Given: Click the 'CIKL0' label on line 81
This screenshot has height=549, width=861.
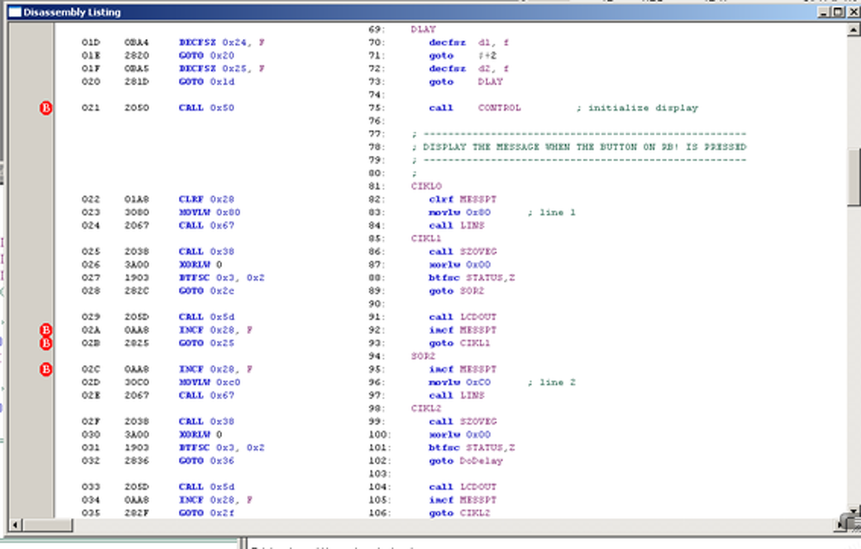Looking at the screenshot, I should [x=426, y=186].
